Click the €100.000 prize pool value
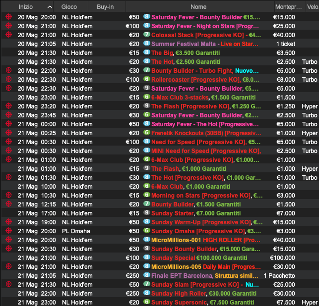Image resolution: width=319 pixels, height=306 pixels. pyautogui.click(x=282, y=258)
